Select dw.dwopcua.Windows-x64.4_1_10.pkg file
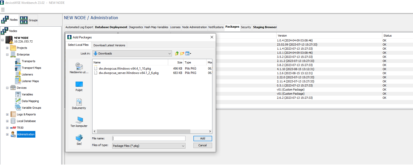This screenshot has height=165, width=413. pyautogui.click(x=125, y=69)
